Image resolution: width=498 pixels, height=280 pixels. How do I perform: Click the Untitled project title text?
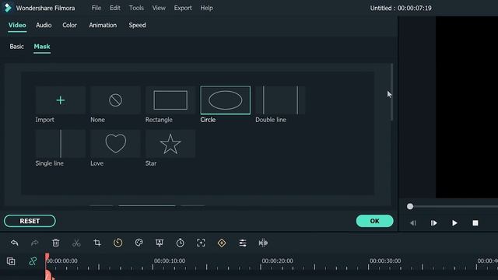[401, 8]
